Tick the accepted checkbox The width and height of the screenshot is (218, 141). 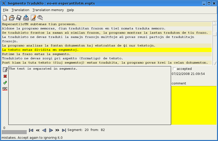pyautogui.click(x=174, y=69)
